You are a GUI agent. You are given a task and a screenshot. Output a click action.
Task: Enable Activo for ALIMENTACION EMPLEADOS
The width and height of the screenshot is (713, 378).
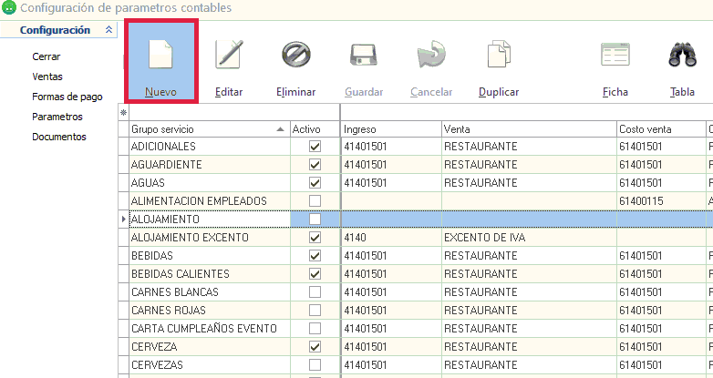coord(315,201)
